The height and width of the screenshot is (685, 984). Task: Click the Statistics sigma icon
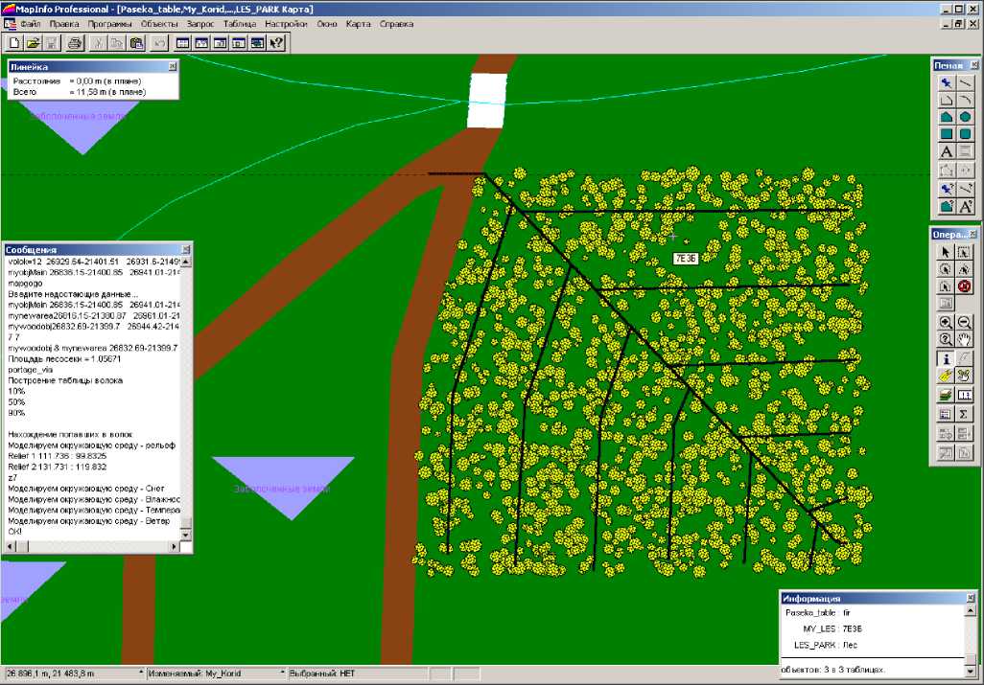[x=964, y=414]
